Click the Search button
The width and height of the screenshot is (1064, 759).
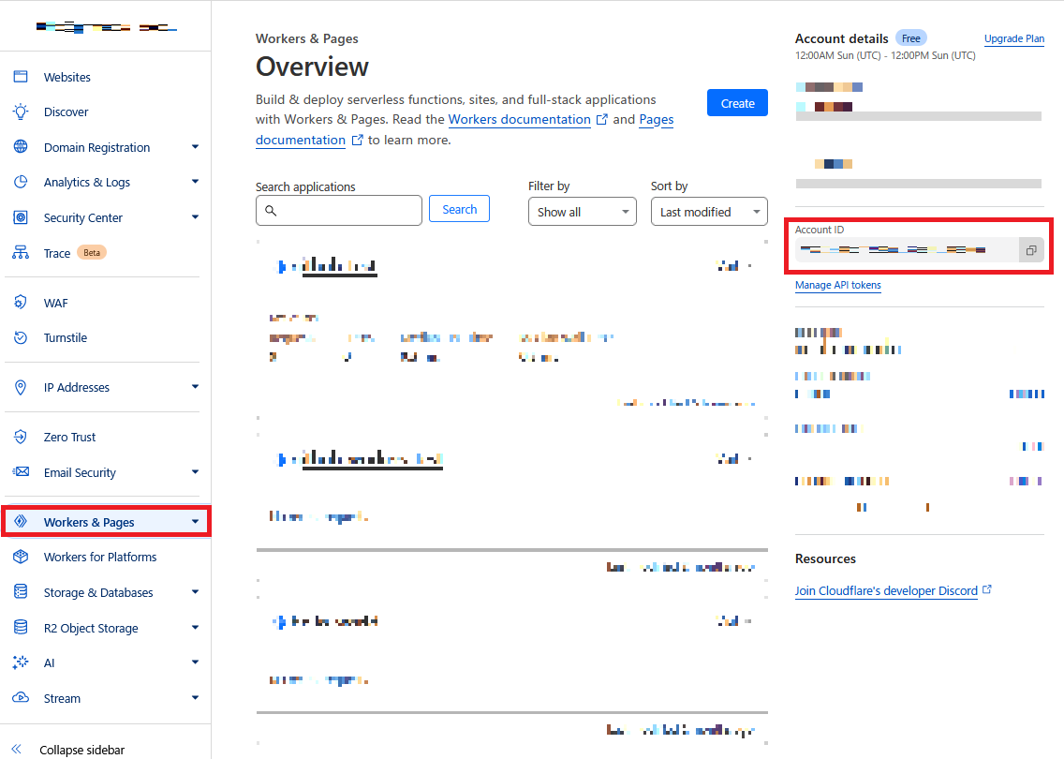459,210
